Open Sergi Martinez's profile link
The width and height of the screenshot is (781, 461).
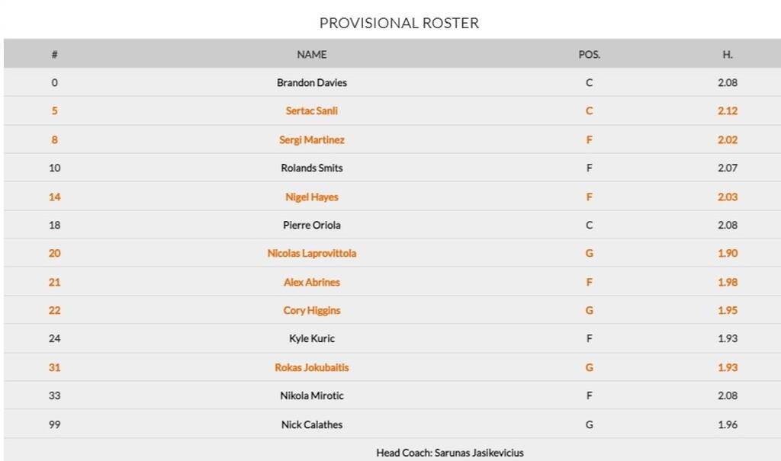pos(311,139)
